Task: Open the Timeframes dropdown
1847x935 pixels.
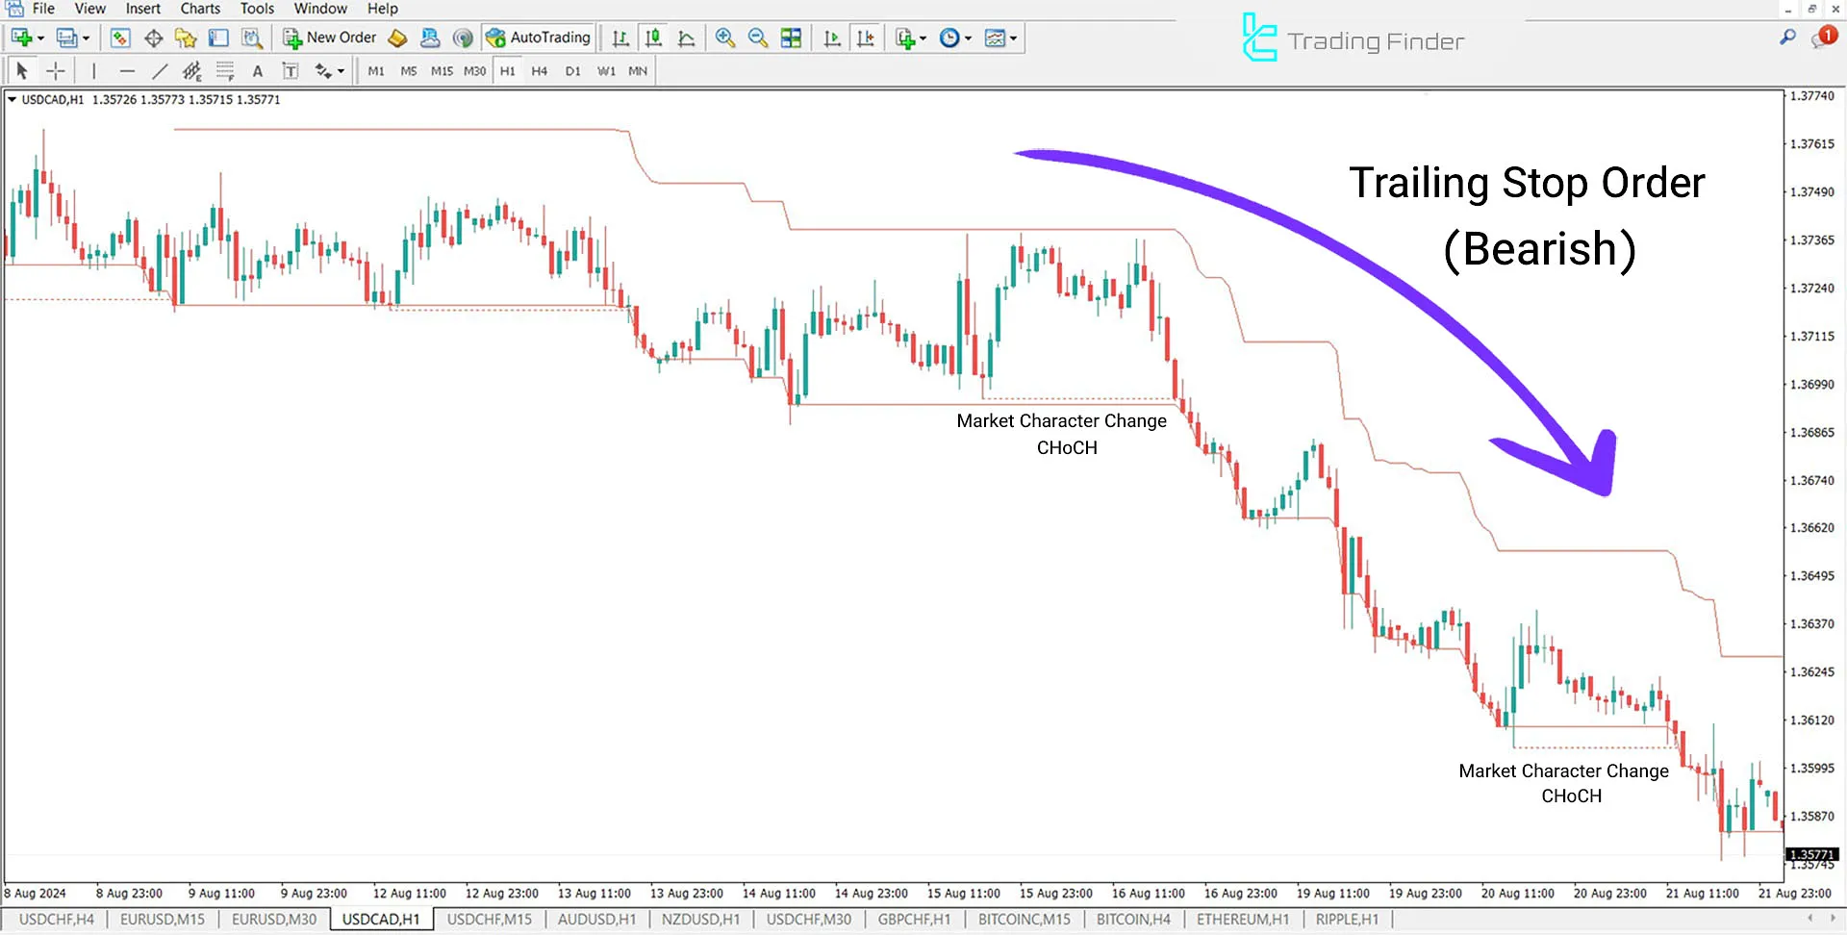Action: tap(952, 38)
